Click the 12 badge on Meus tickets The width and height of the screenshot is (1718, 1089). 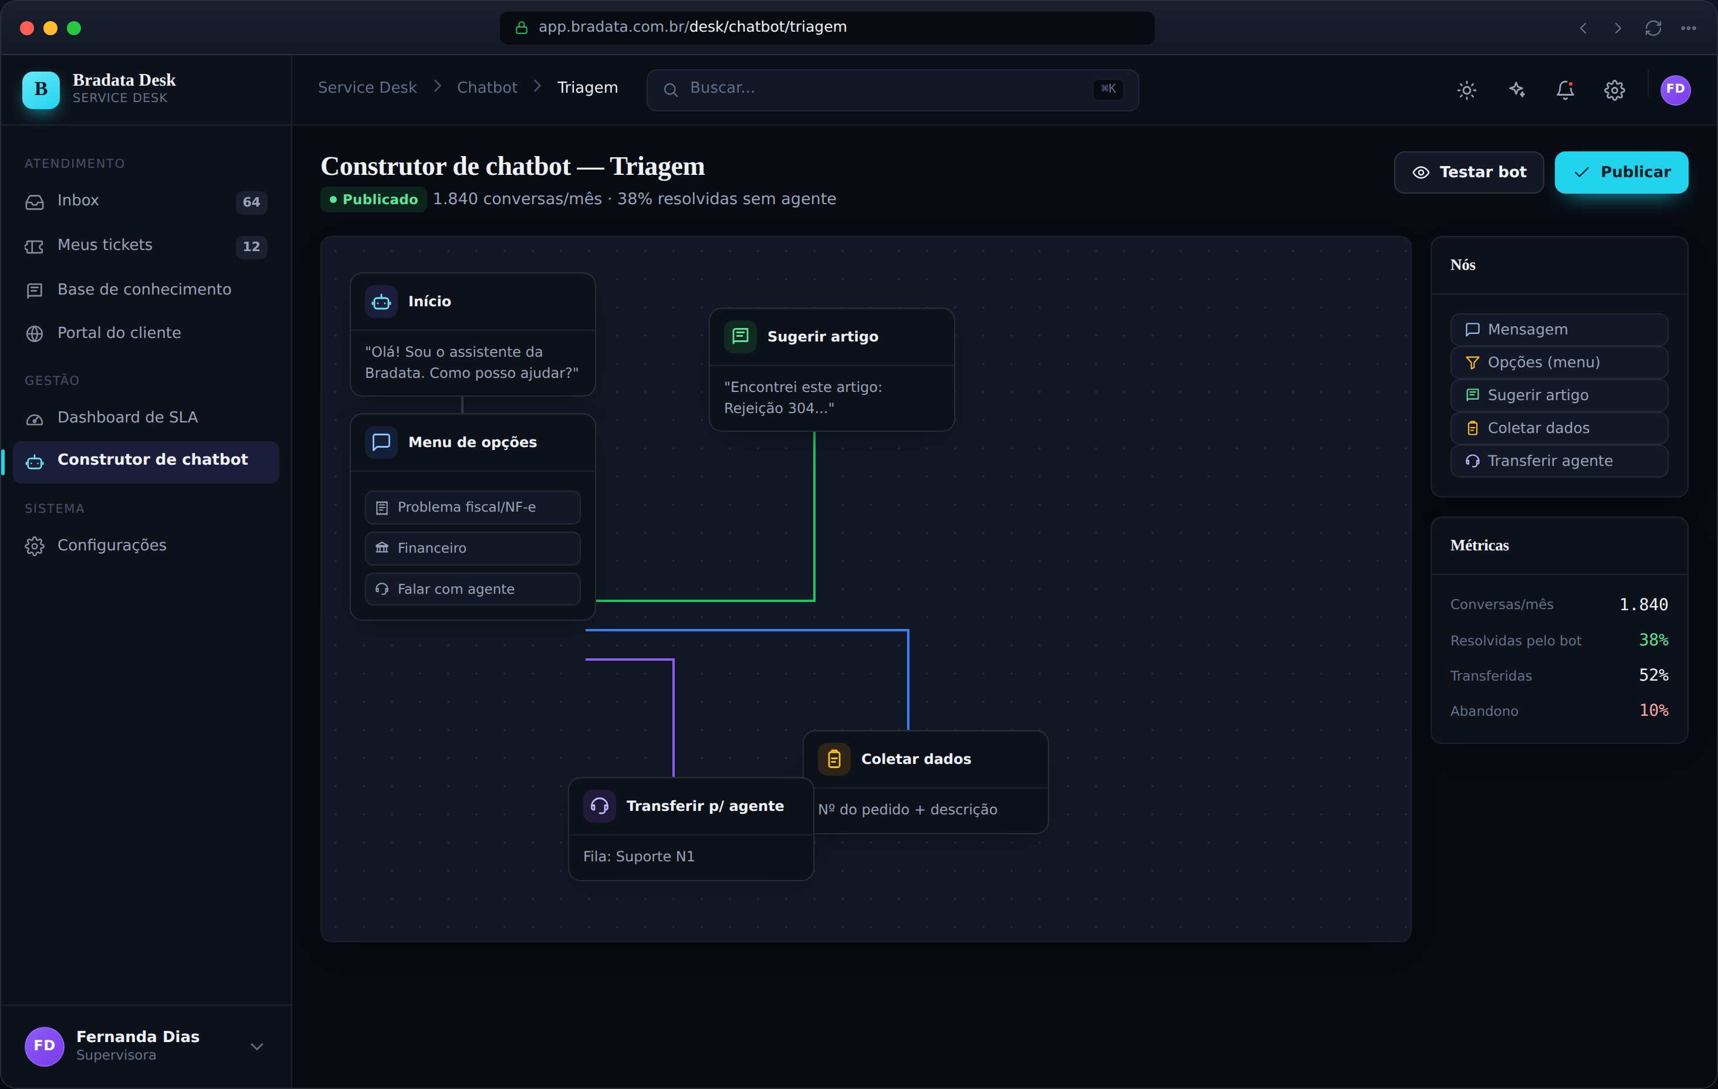pyautogui.click(x=251, y=247)
